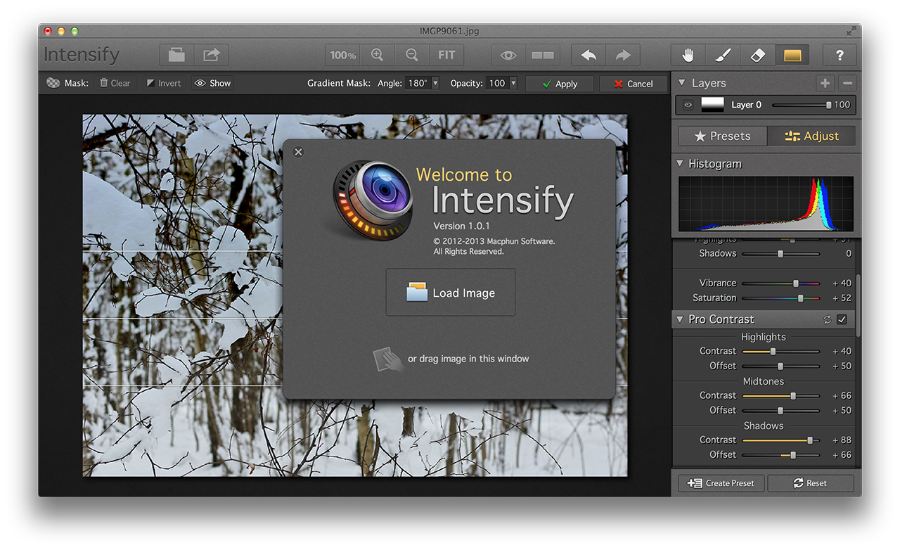This screenshot has width=900, height=550.
Task: Collapse the Layers panel triangle
Action: pyautogui.click(x=681, y=83)
